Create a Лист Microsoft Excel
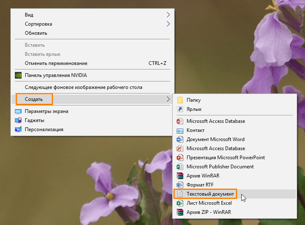 [x=235, y=203]
